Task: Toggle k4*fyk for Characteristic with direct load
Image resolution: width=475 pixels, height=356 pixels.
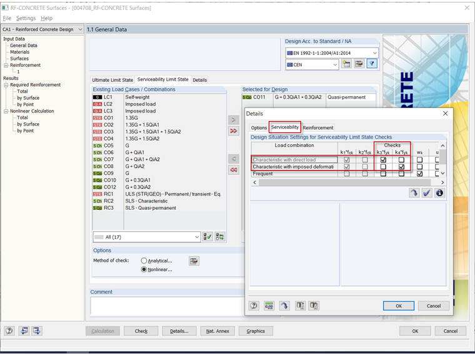Action: [401, 159]
